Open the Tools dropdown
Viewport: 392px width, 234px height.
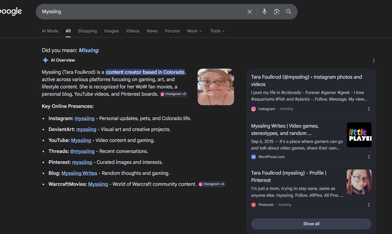click(x=217, y=31)
